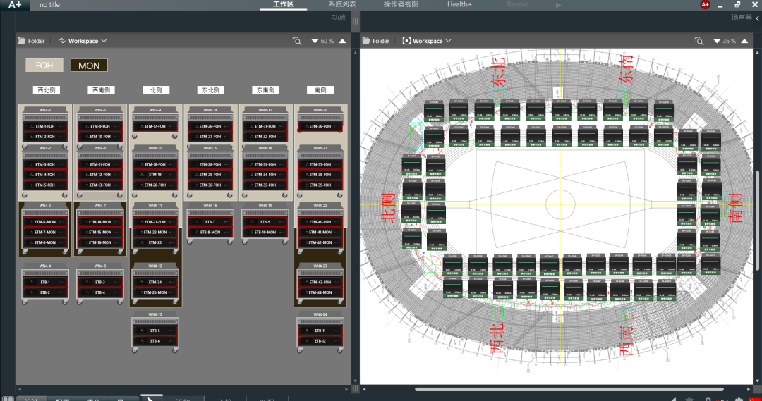762x401 pixels.
Task: Click the zoom search icon in left workspace
Action: click(x=297, y=41)
